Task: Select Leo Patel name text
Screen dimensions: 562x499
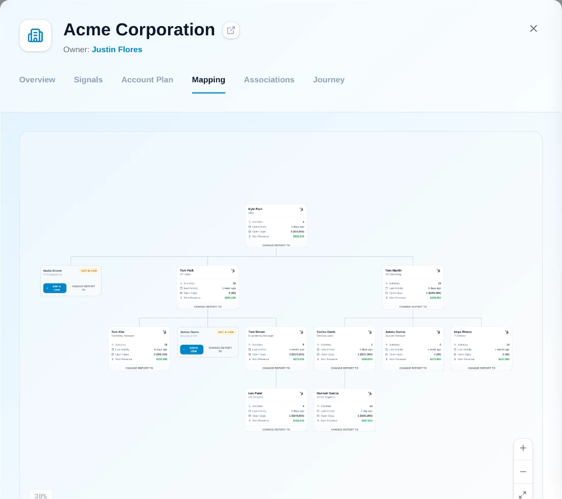Action: coord(255,393)
